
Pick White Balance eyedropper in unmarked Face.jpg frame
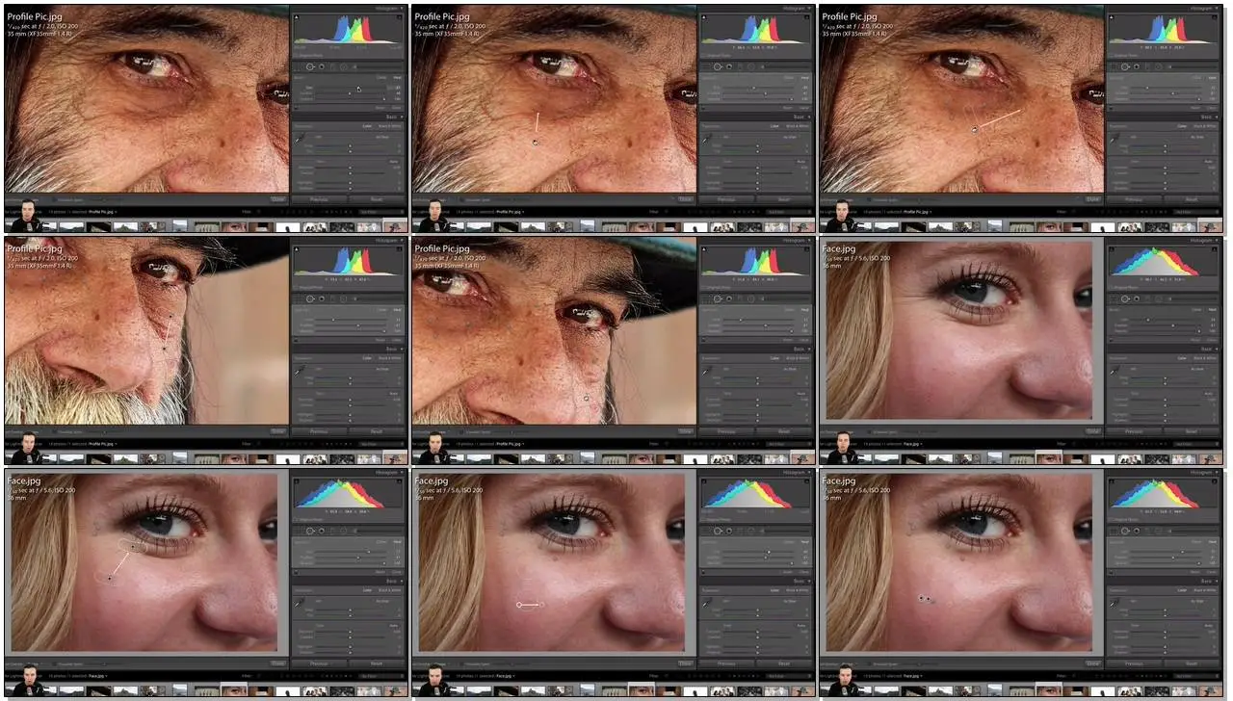1115,370
